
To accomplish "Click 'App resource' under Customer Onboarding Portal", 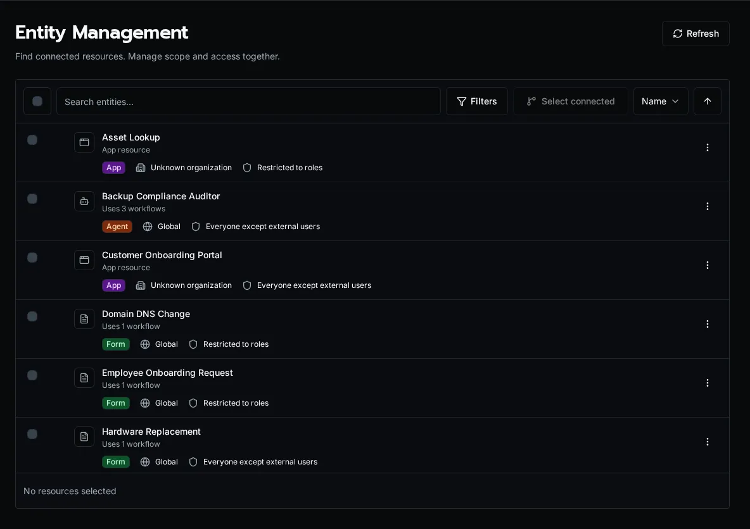I will tap(126, 268).
